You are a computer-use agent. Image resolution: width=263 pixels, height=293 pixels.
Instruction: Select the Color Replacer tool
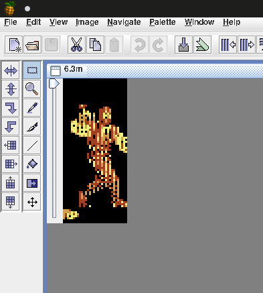click(32, 183)
